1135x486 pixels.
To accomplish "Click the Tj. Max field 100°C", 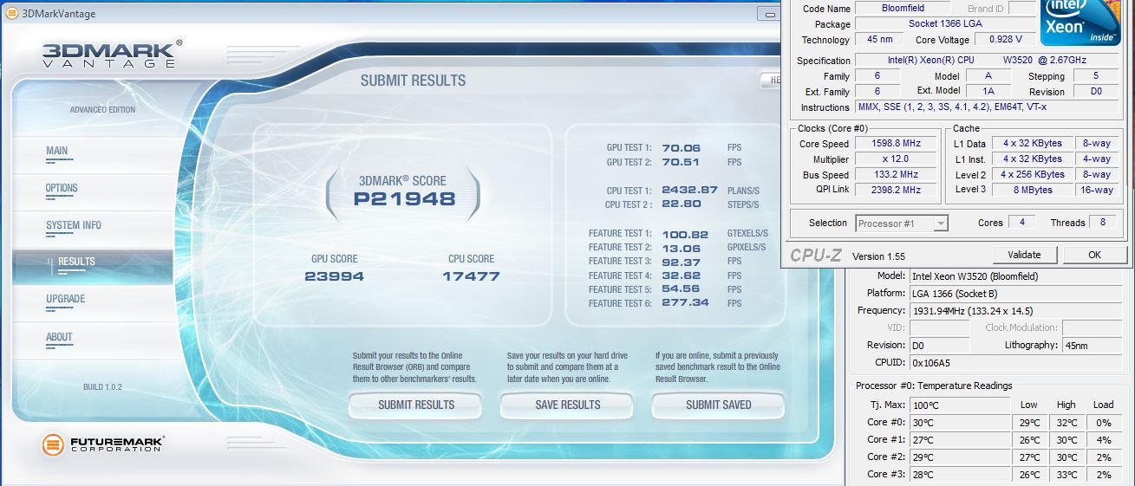I will click(960, 405).
